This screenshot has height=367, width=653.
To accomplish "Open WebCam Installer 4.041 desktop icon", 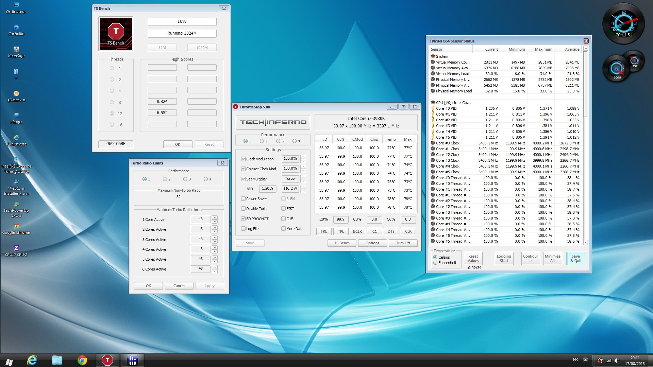I will click(x=16, y=187).
